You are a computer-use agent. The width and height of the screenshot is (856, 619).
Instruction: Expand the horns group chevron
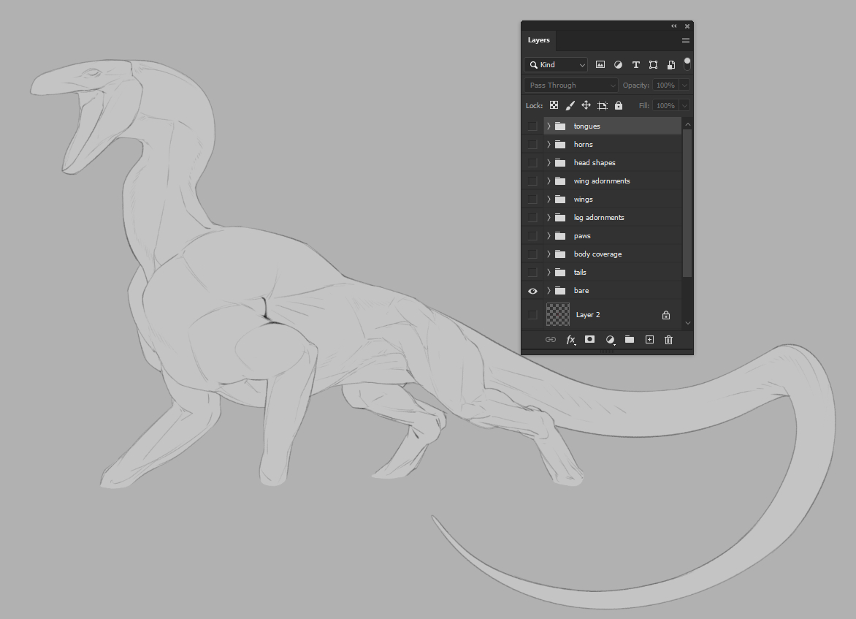point(549,145)
